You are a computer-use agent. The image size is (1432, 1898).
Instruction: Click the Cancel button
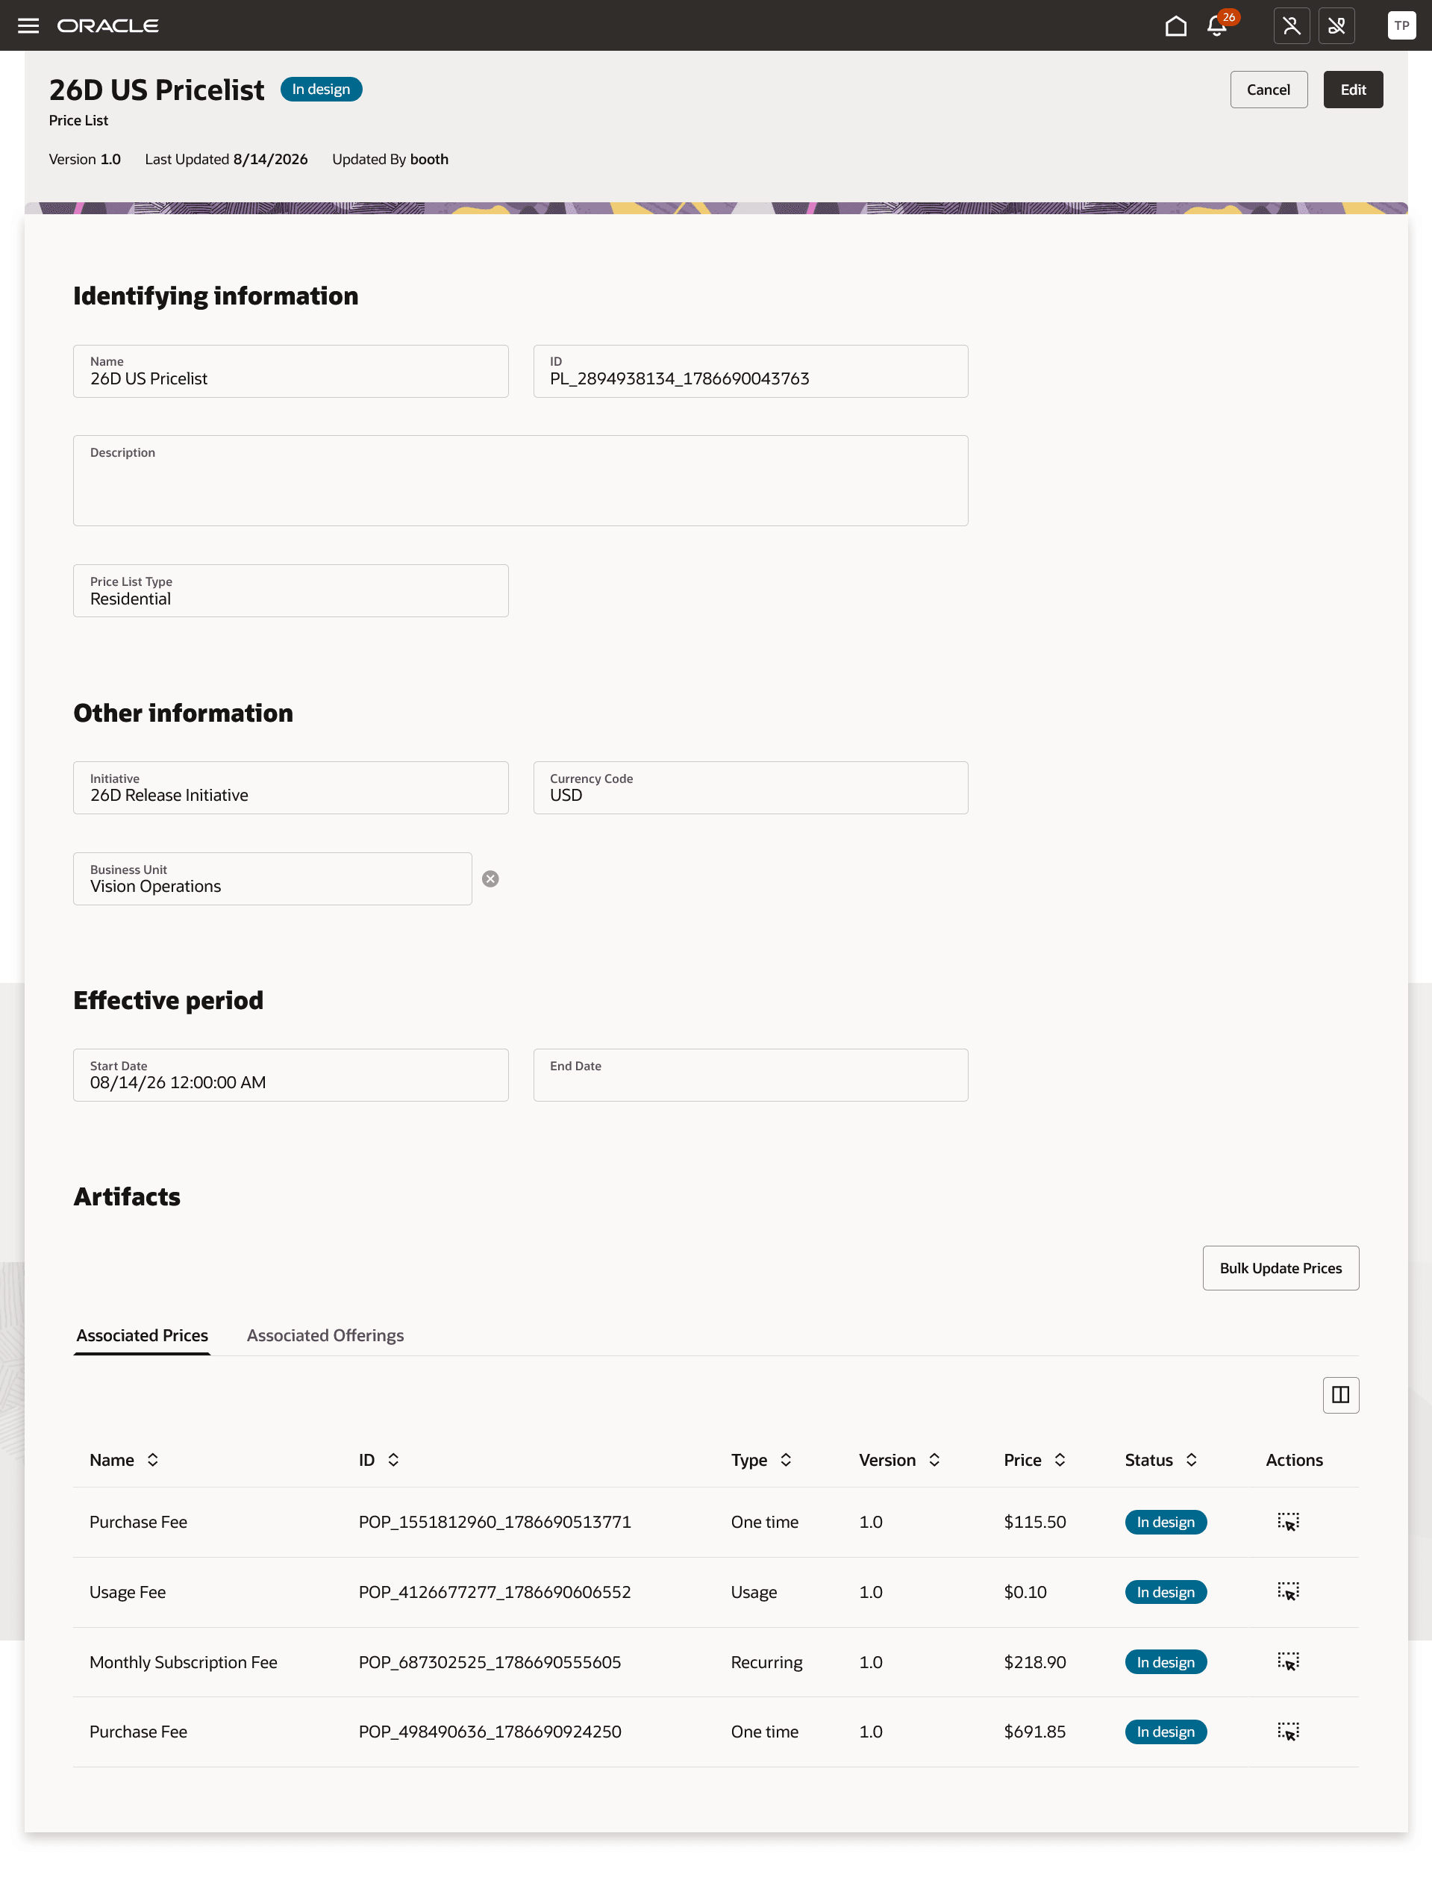1268,90
